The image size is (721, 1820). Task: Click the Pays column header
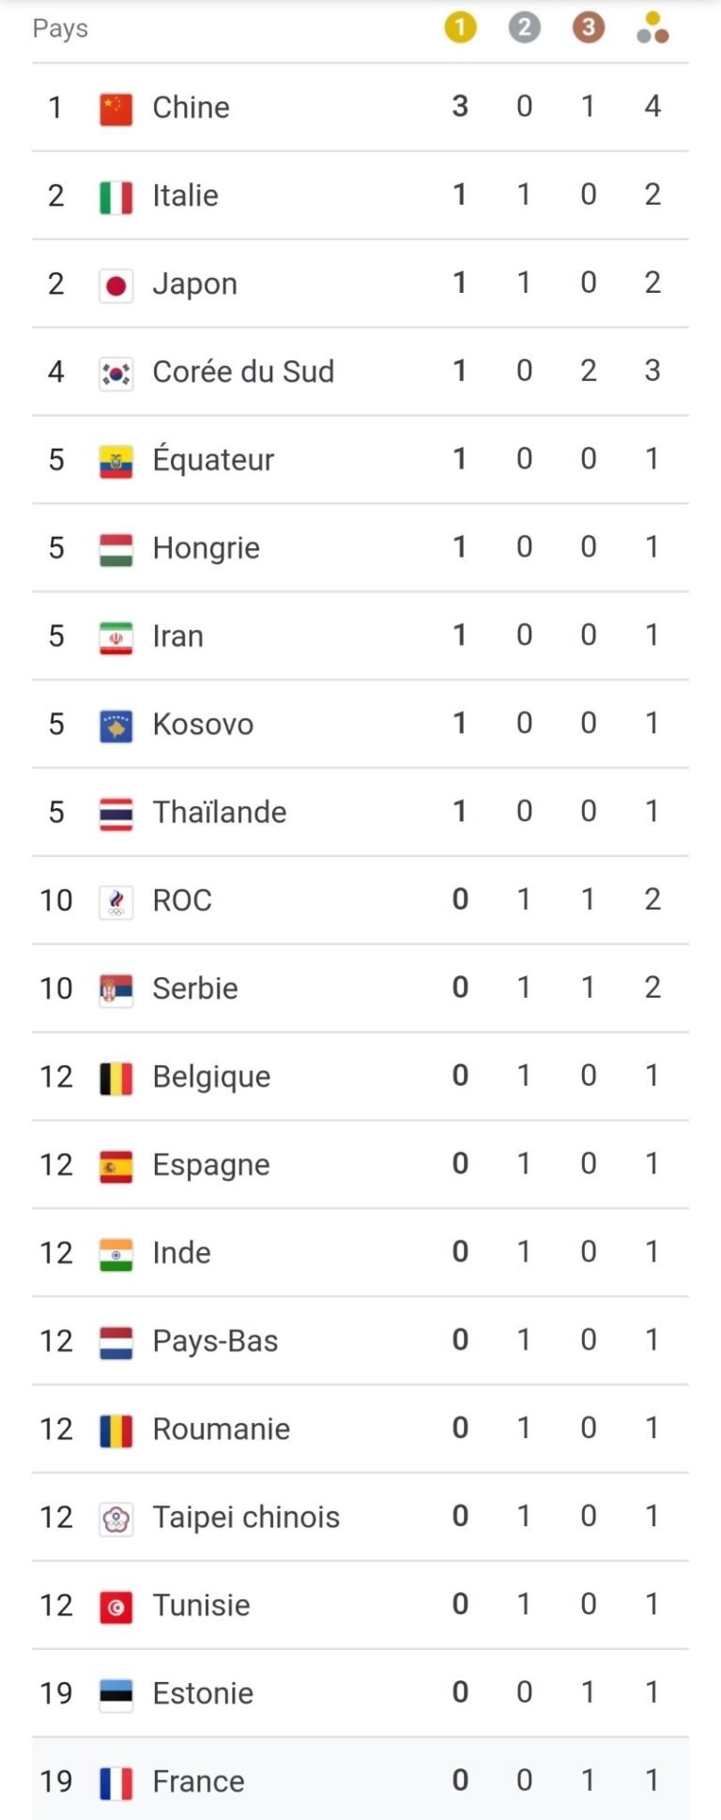click(60, 28)
